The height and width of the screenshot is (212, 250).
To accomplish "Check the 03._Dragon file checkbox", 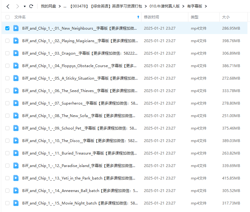I will point(7,53).
